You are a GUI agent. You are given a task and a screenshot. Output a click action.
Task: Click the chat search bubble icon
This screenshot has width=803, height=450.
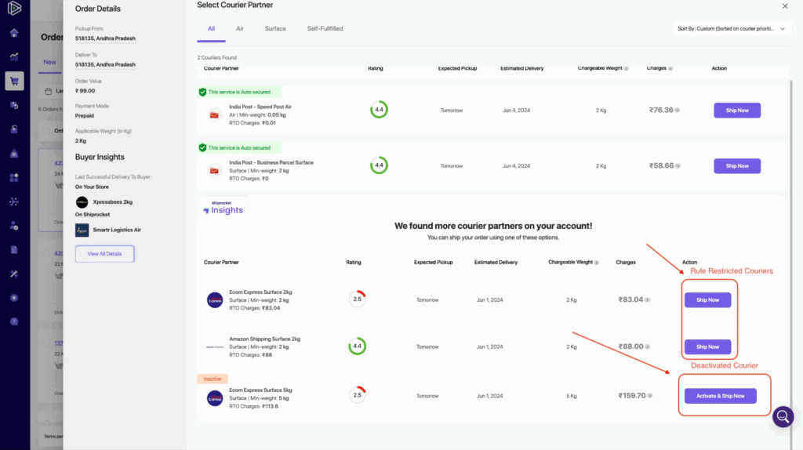783,416
